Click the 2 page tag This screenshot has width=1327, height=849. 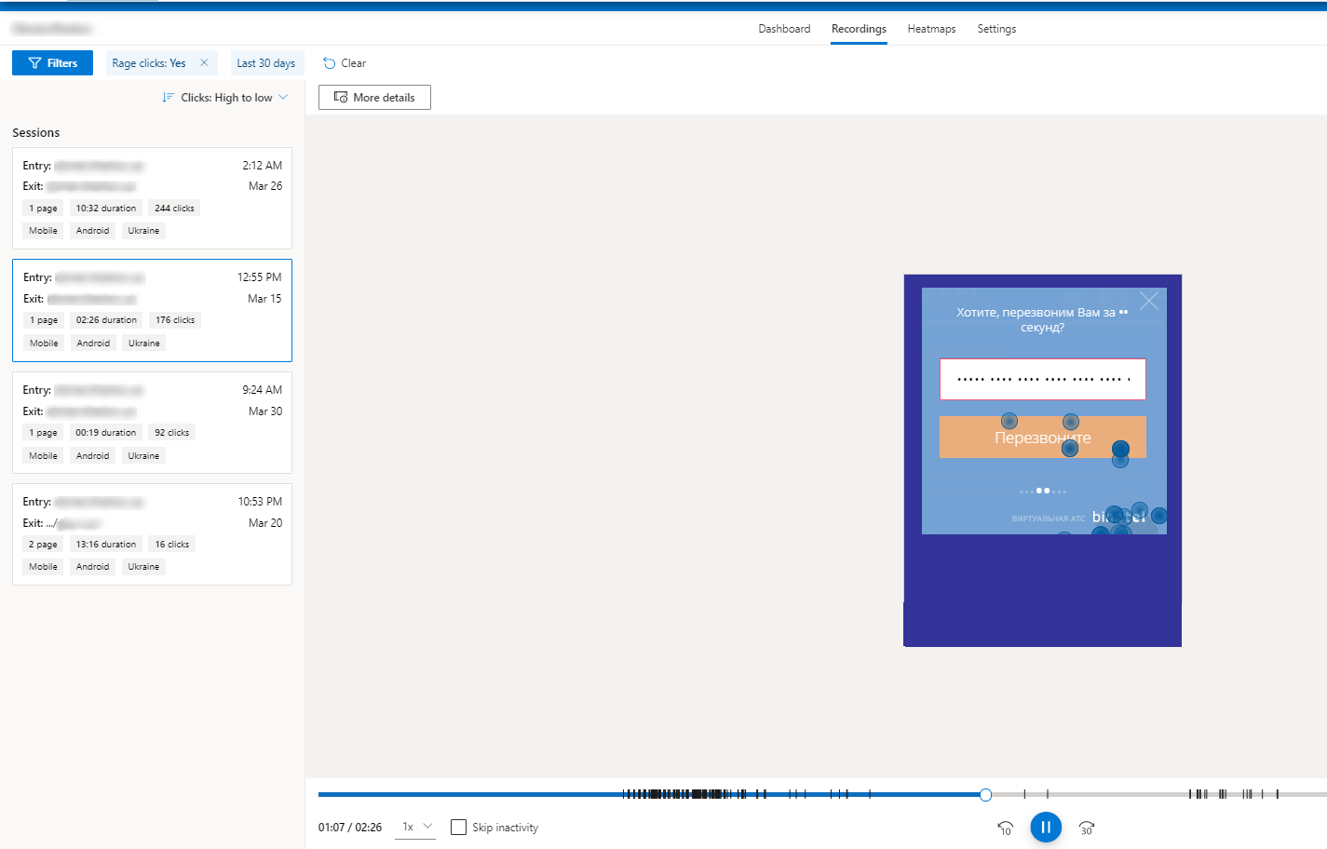pyautogui.click(x=43, y=545)
